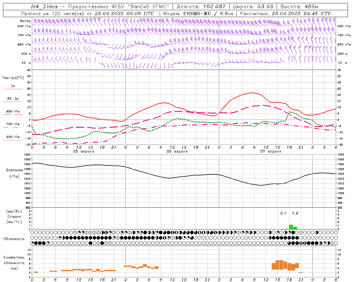Click the Td 2м legend entry
352x282 pixels.
(x=13, y=99)
